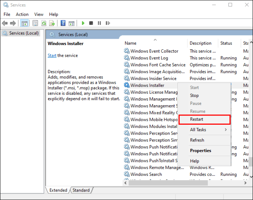Click gear icon of Windows Image Acquisition row

(x=126, y=71)
